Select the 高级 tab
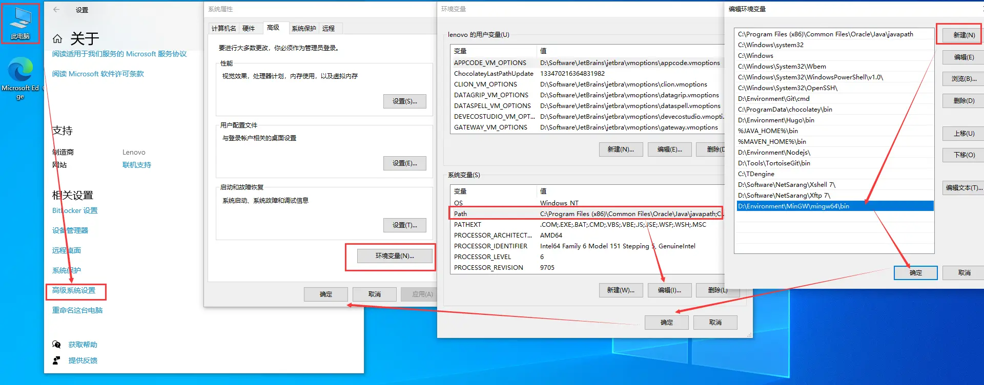 click(273, 28)
